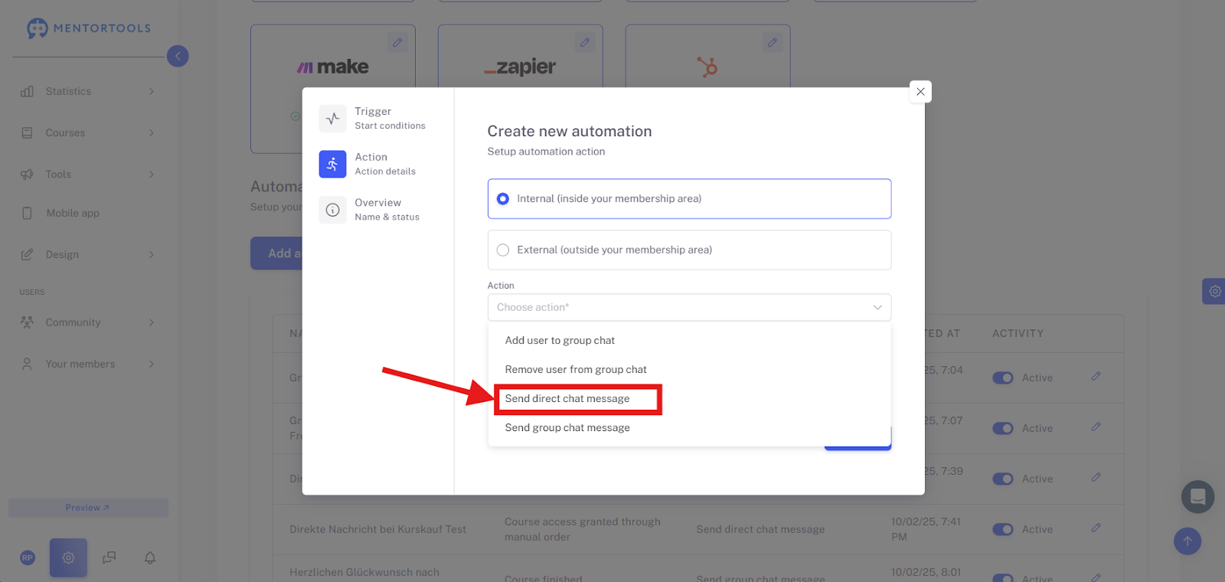Open the Overview info step icon
The height and width of the screenshot is (582, 1225).
click(332, 210)
